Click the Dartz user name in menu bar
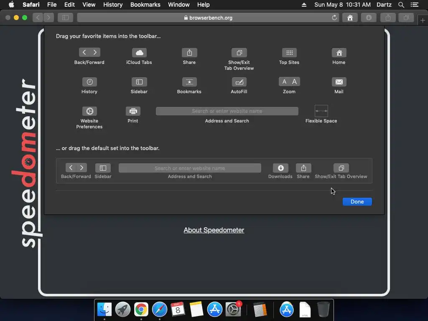The height and width of the screenshot is (321, 428). (x=384, y=5)
